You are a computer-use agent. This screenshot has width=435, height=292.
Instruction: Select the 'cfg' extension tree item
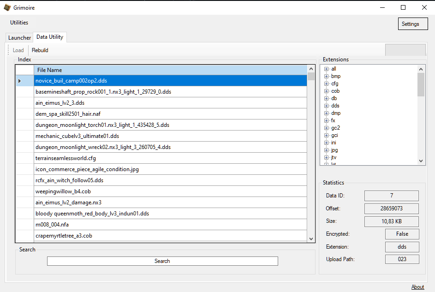[335, 83]
